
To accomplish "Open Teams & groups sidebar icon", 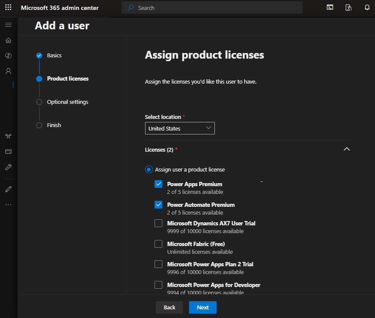I will coord(8,136).
